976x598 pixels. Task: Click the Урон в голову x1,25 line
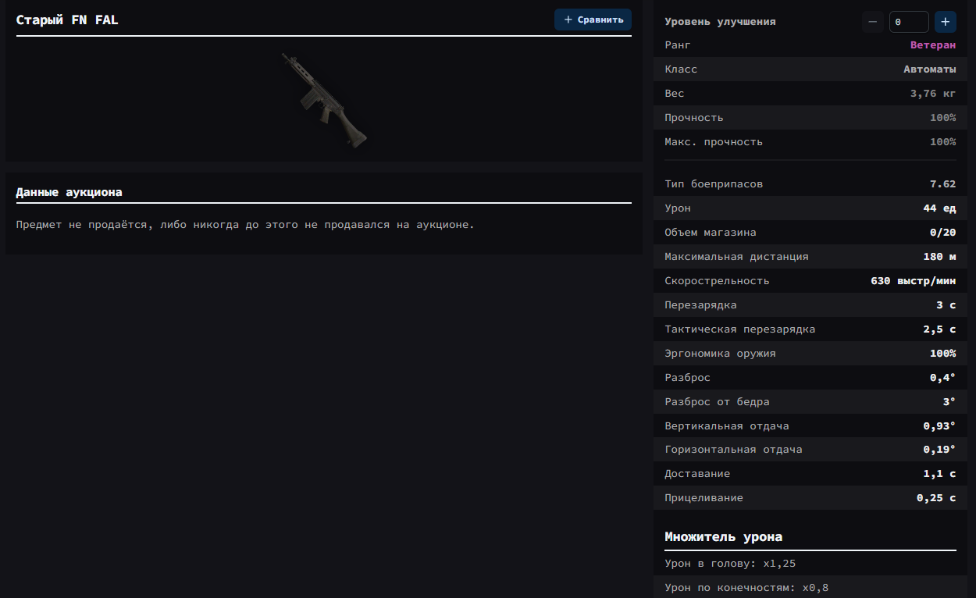(730, 564)
